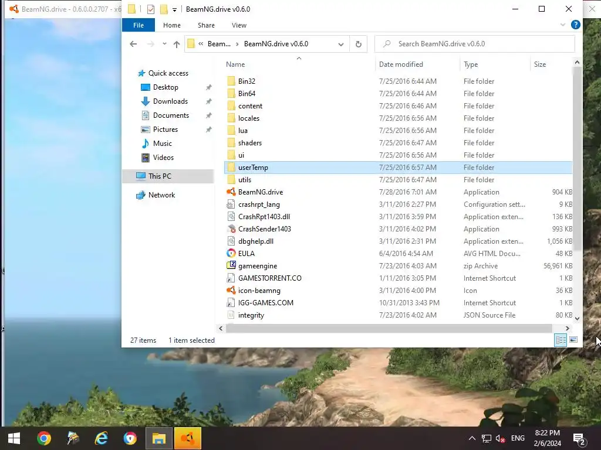Open the Windows Start menu

click(x=14, y=438)
